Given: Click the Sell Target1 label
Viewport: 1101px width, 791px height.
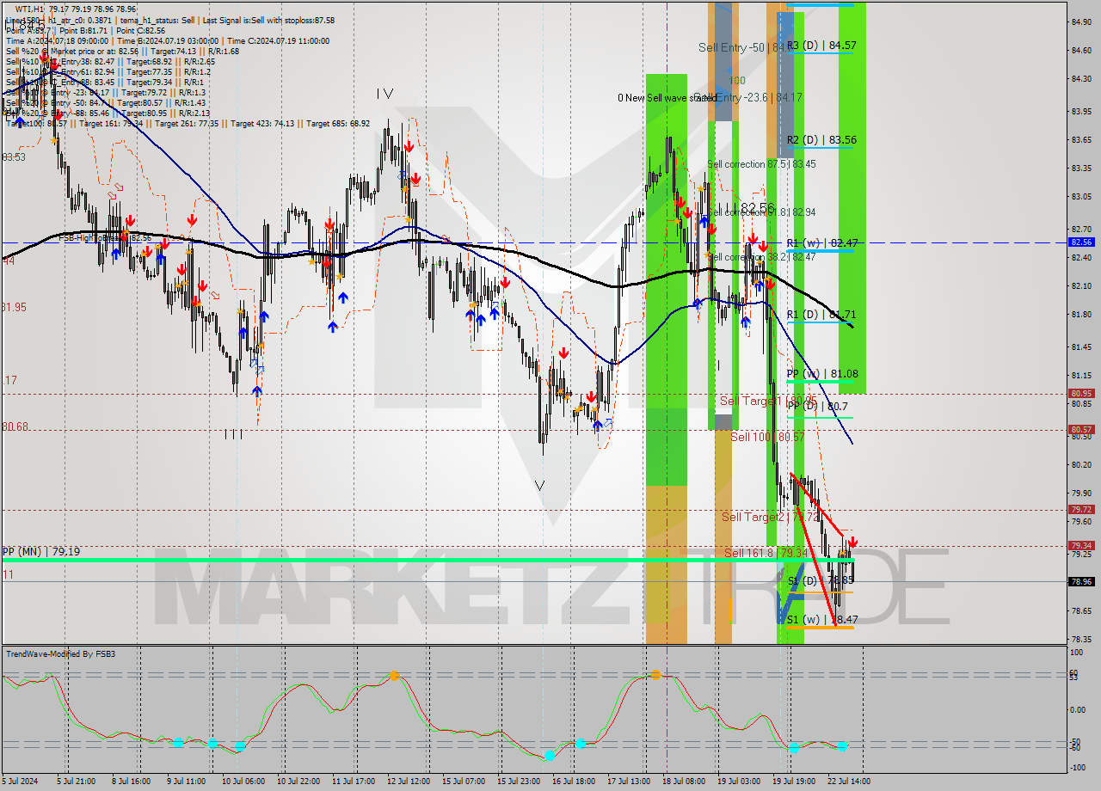Looking at the screenshot, I should tap(768, 401).
